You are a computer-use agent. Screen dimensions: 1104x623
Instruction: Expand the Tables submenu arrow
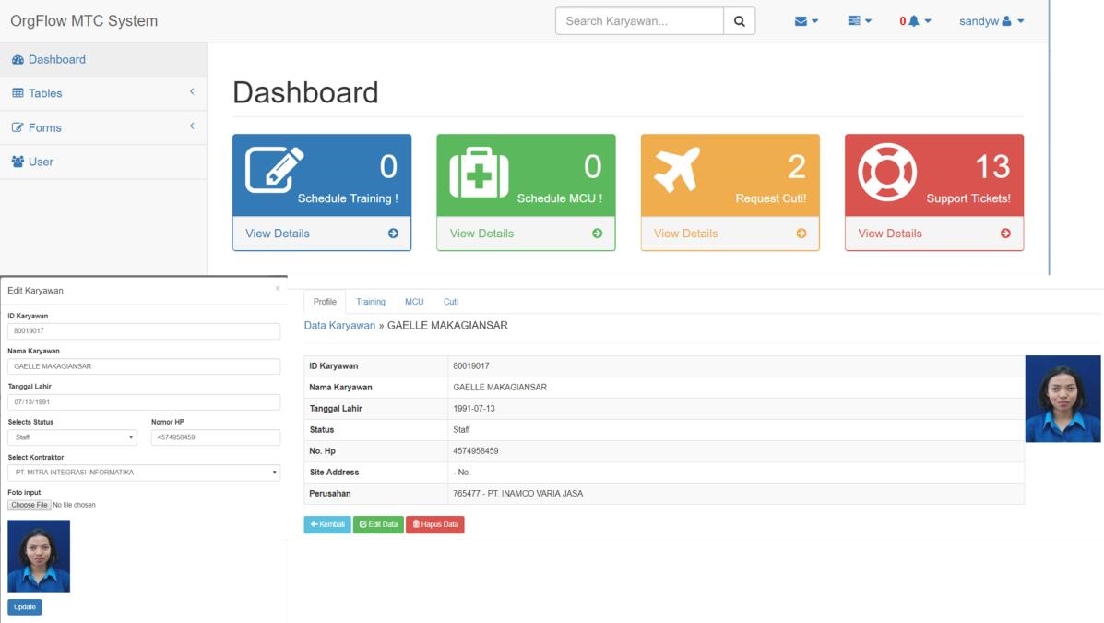192,91
